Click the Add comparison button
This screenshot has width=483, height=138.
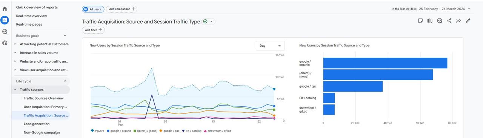click(x=122, y=9)
